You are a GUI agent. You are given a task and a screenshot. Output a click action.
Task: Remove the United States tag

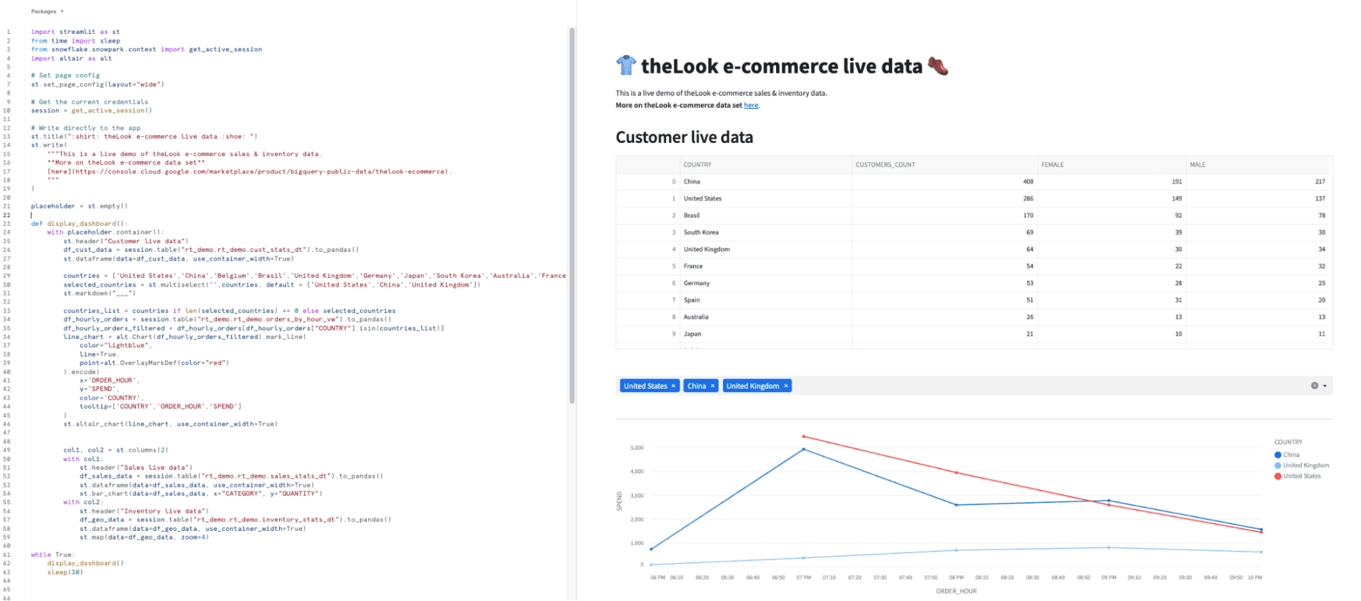[673, 386]
